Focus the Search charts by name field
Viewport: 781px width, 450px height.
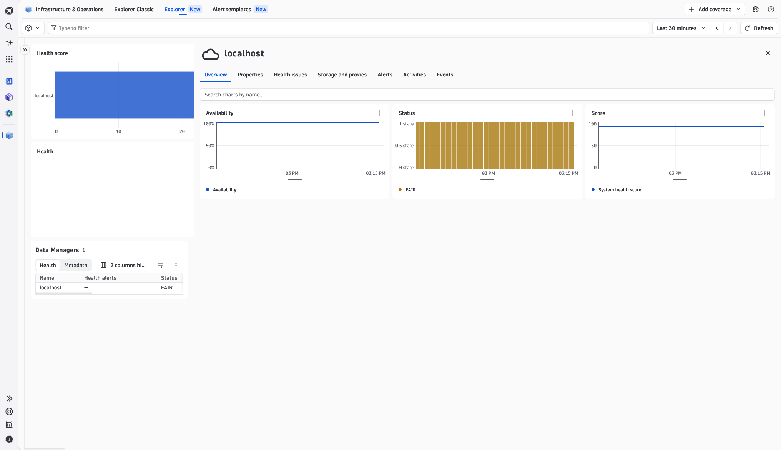click(487, 95)
